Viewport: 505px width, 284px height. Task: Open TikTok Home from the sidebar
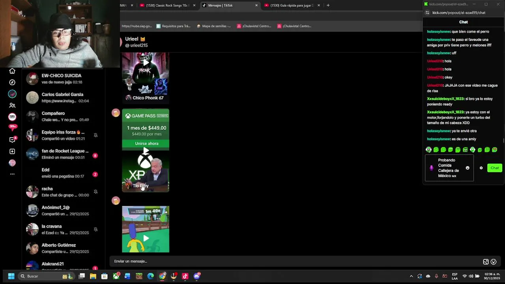point(12,71)
